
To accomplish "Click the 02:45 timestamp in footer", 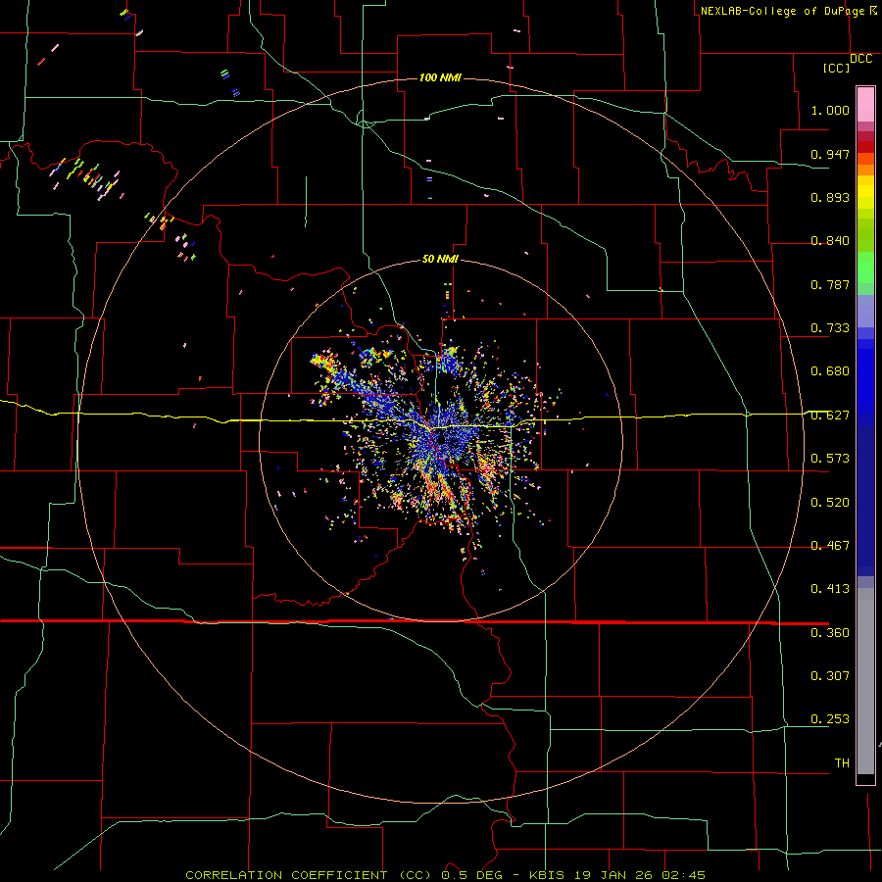I will (685, 875).
